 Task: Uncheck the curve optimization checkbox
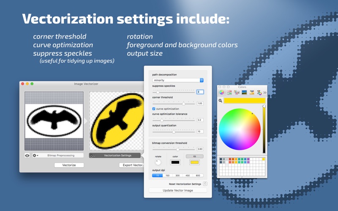pos(154,109)
